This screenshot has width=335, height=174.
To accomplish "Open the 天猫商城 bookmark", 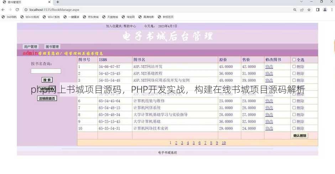I will (110, 17).
